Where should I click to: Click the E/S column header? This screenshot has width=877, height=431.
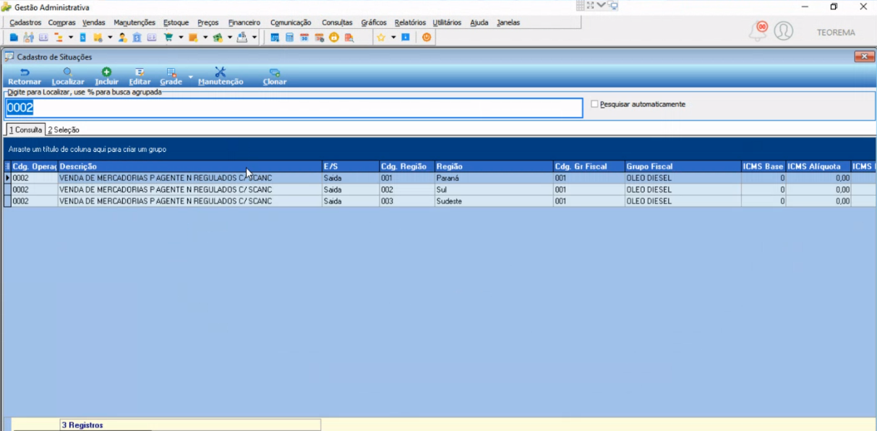coord(350,166)
